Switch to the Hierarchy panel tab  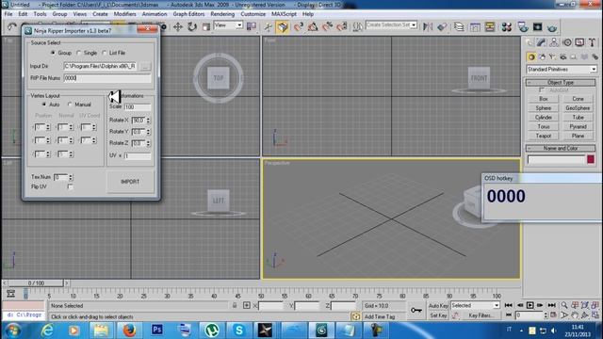(554, 42)
